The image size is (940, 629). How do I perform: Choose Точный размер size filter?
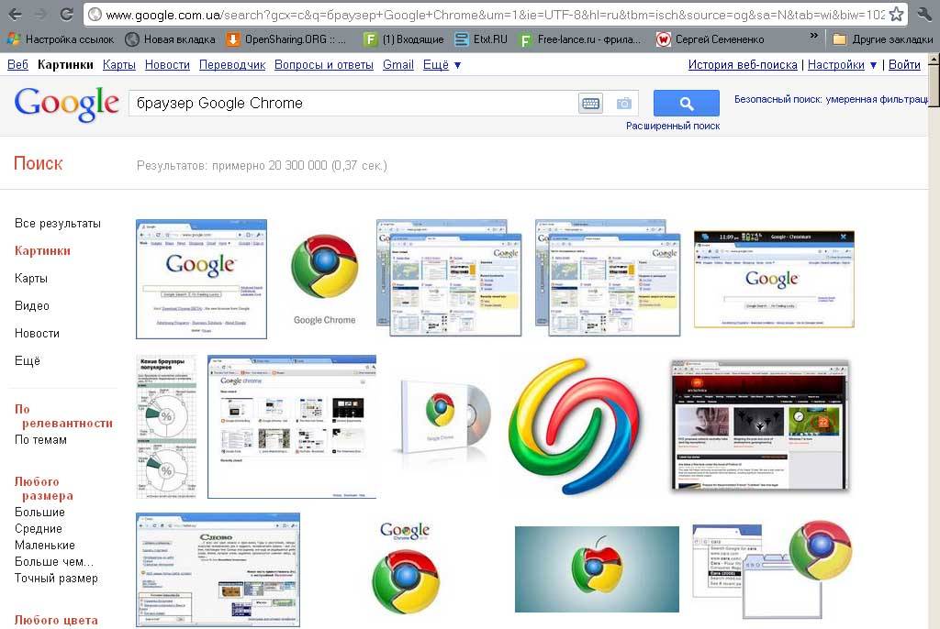click(x=56, y=579)
